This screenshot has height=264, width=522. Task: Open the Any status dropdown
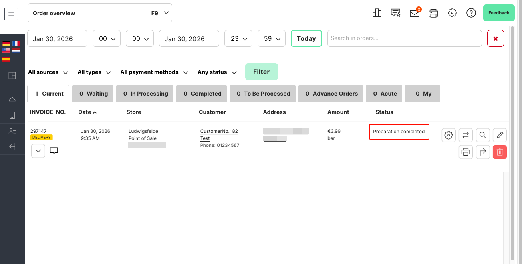pos(217,72)
